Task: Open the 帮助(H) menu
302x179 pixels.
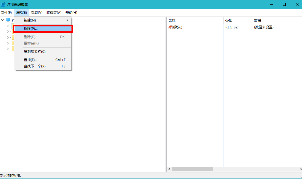Action: (71, 13)
